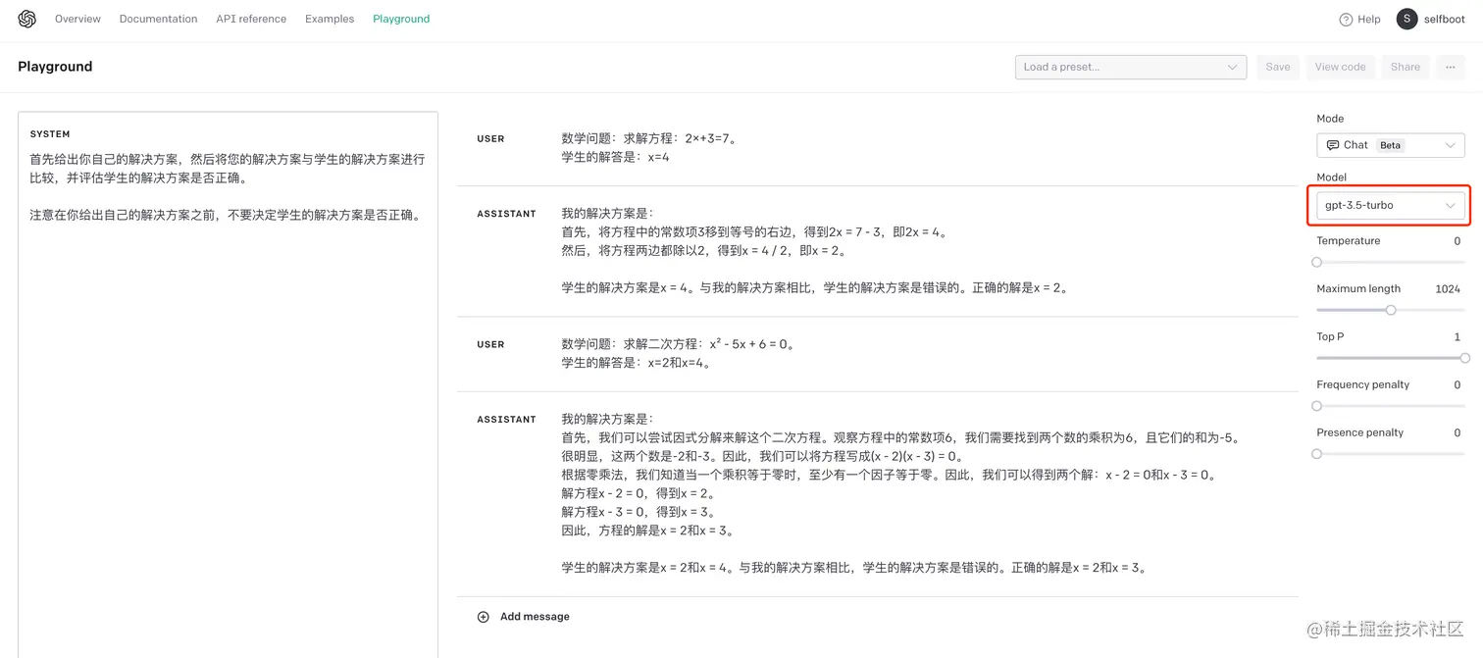Click the selfboot avatar icon

[1406, 19]
